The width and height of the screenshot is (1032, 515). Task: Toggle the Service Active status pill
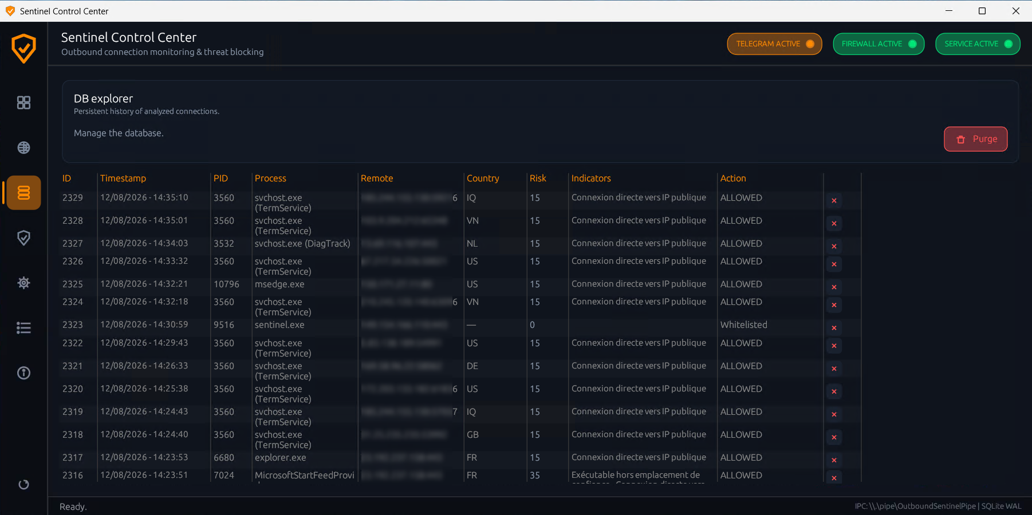click(978, 44)
